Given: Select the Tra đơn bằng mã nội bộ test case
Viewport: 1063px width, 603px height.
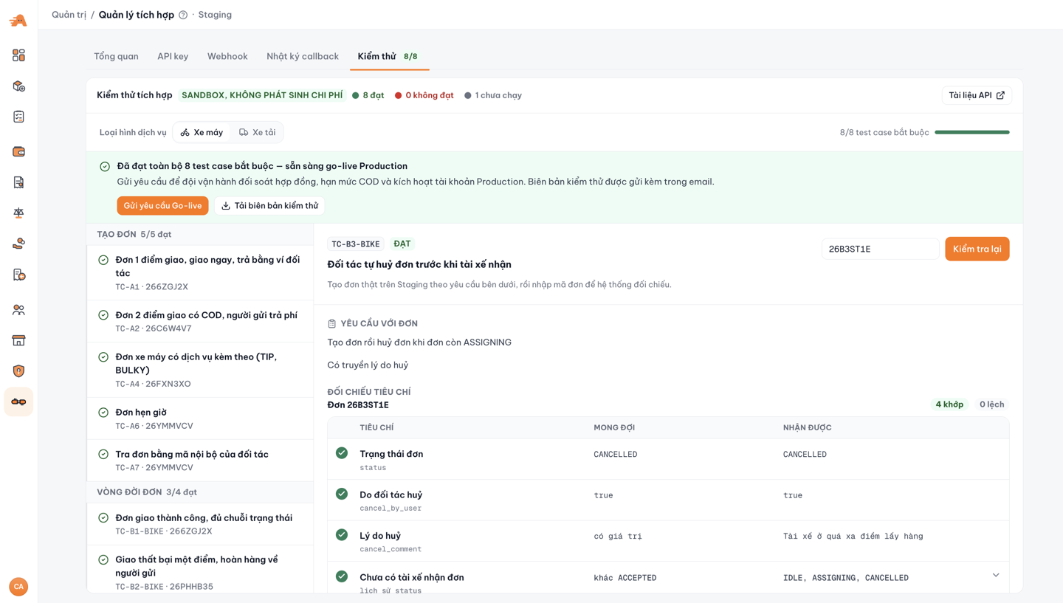Looking at the screenshot, I should tap(200, 461).
